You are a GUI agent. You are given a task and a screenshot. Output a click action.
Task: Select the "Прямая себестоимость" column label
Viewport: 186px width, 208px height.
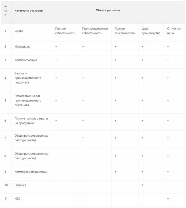(x=65, y=31)
